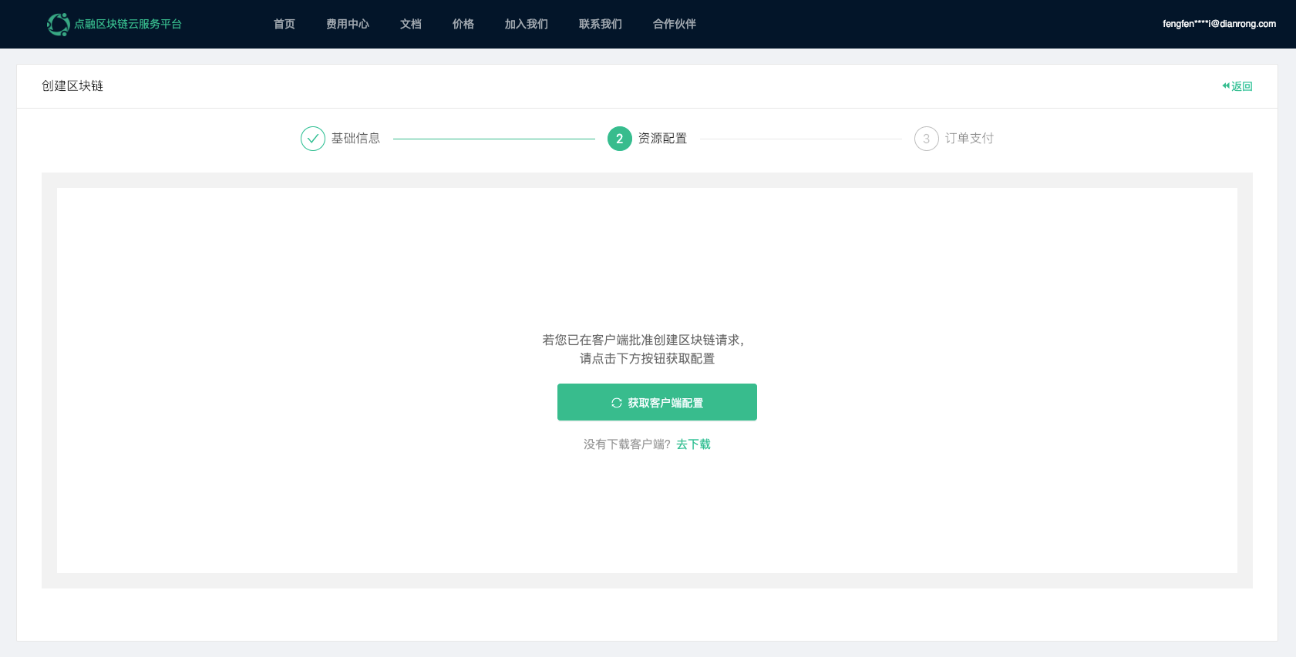
Task: Click the 获取客户端配置 button
Action: tap(657, 402)
